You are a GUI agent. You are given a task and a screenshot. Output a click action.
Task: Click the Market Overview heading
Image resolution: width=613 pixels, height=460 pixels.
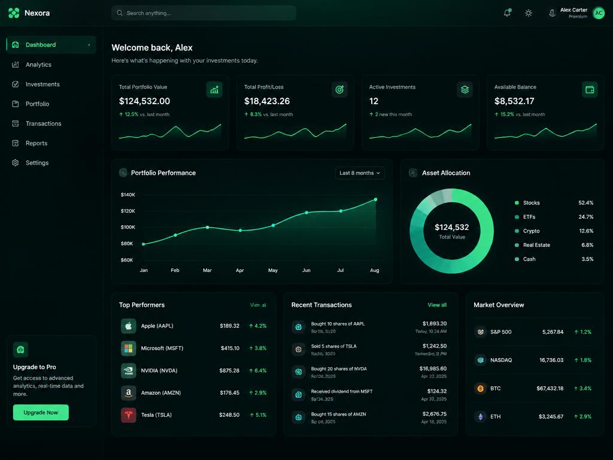pyautogui.click(x=499, y=305)
